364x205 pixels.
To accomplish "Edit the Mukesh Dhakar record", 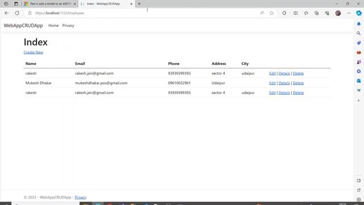I will [272, 83].
